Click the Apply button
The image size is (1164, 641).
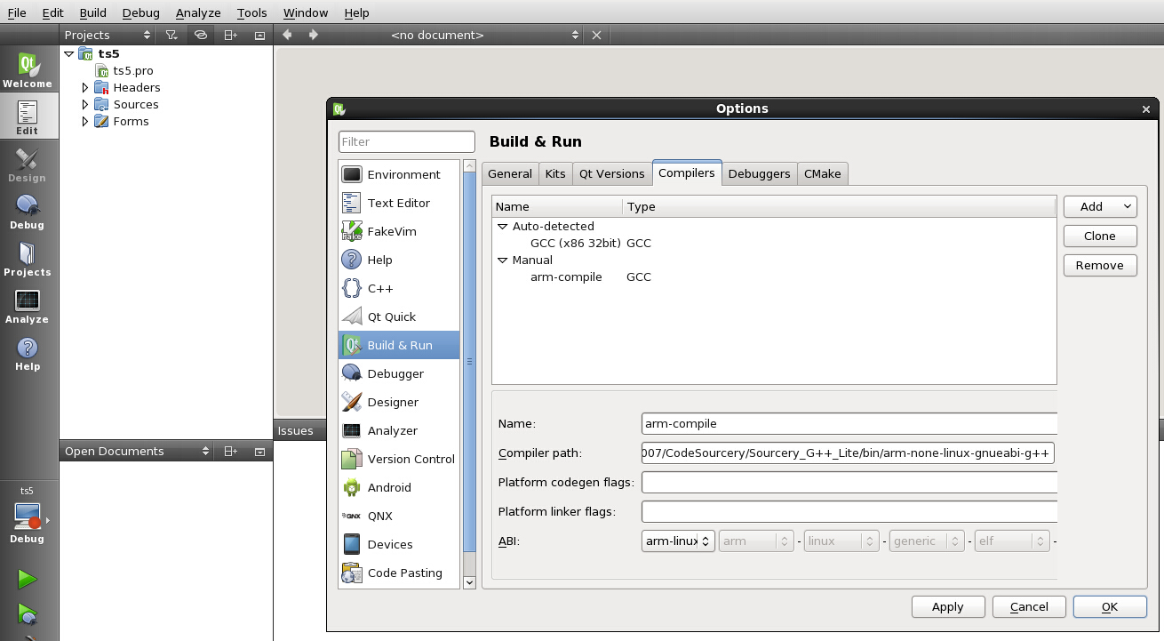pyautogui.click(x=947, y=606)
